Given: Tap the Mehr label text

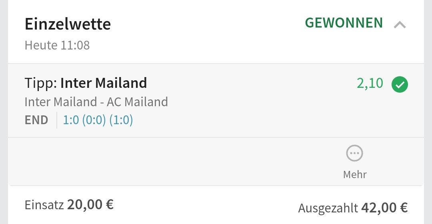Looking at the screenshot, I should (x=354, y=174).
